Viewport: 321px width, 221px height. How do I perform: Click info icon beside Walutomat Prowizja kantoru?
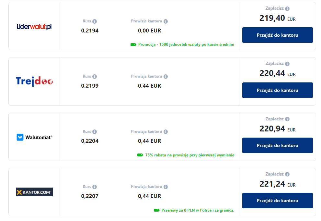(x=166, y=132)
